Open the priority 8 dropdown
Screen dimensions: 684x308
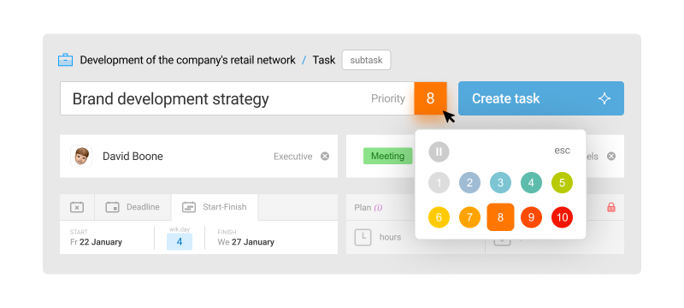tap(430, 98)
